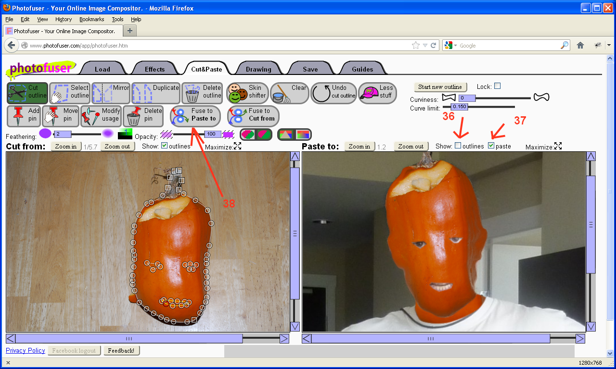Image resolution: width=616 pixels, height=369 pixels.
Task: Zoom in on Cut from image
Action: (x=66, y=147)
